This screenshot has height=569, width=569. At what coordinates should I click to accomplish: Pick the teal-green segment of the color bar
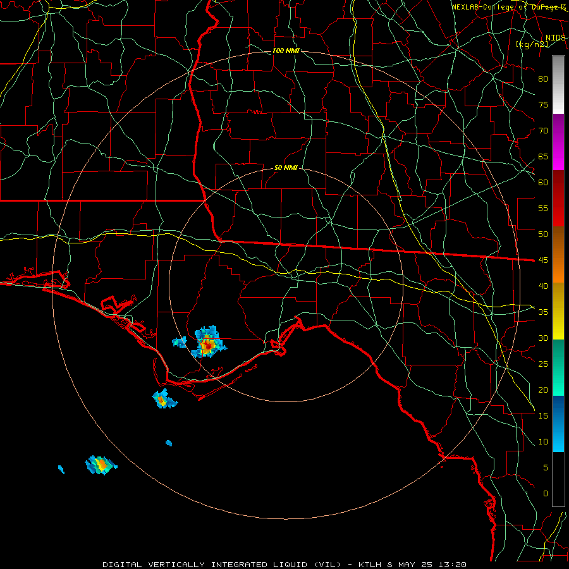(558, 367)
